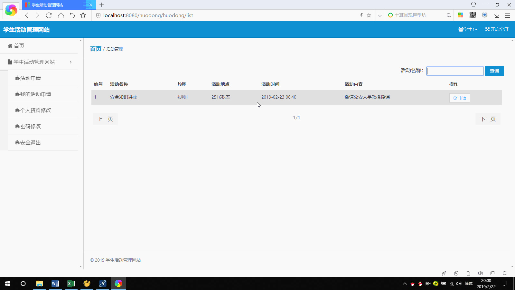515x290 pixels.
Task: Open the 学生1 user dropdown
Action: coord(468,29)
